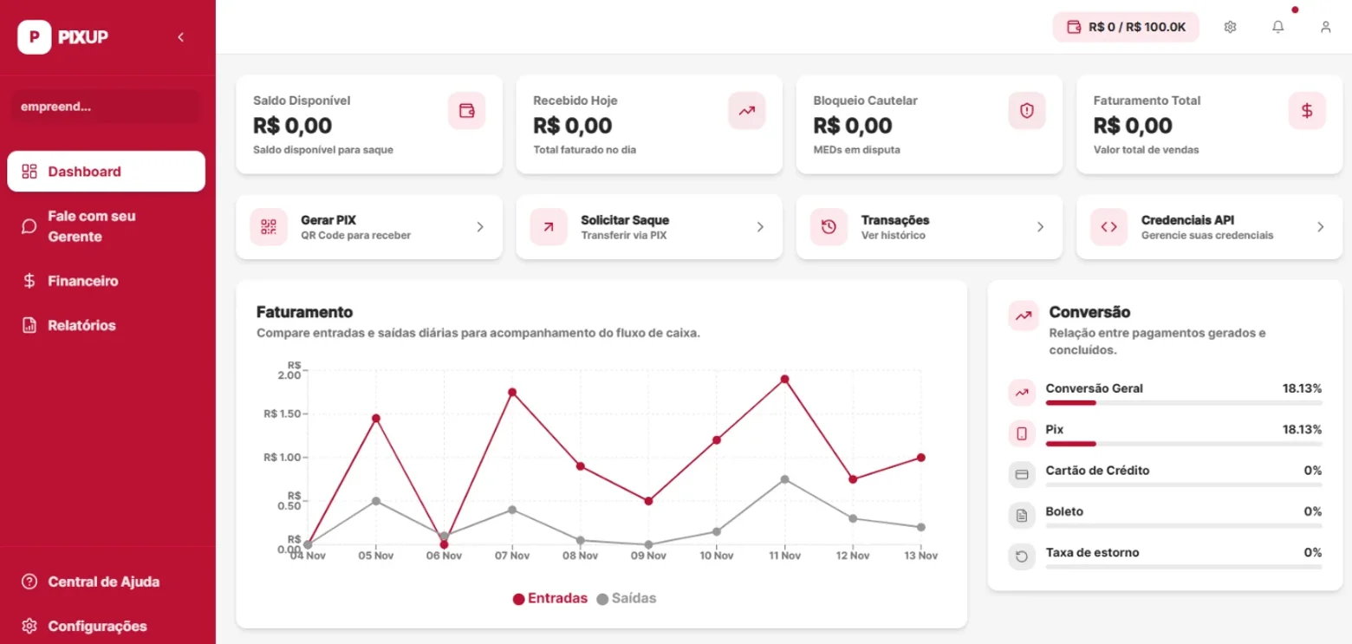Open Solicitar Saque via its right arrow

[x=760, y=227]
